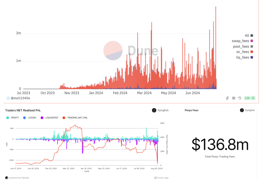Click flyingfish avatar on Perps Fees card
260x180 pixels.
click(x=242, y=110)
